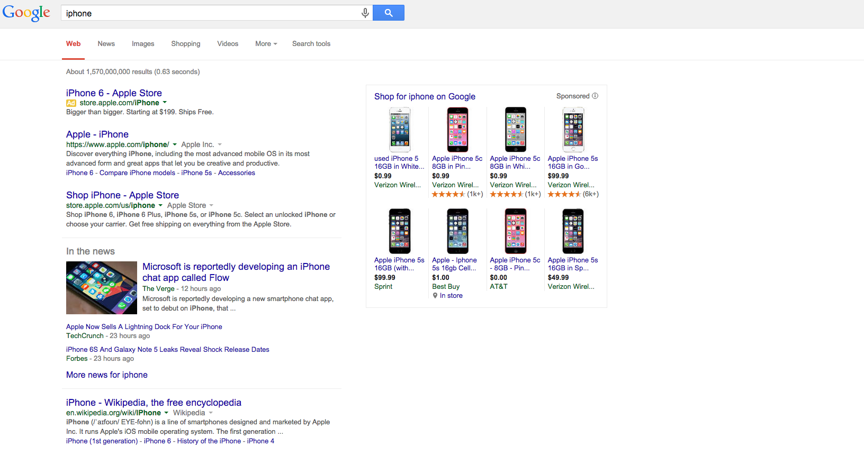The image size is (864, 455).
Task: Open iPhone 6S And Galaxy Note 5 article
Action: tap(168, 350)
